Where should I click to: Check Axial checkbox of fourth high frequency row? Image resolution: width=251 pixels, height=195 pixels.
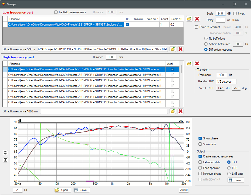tap(172, 86)
